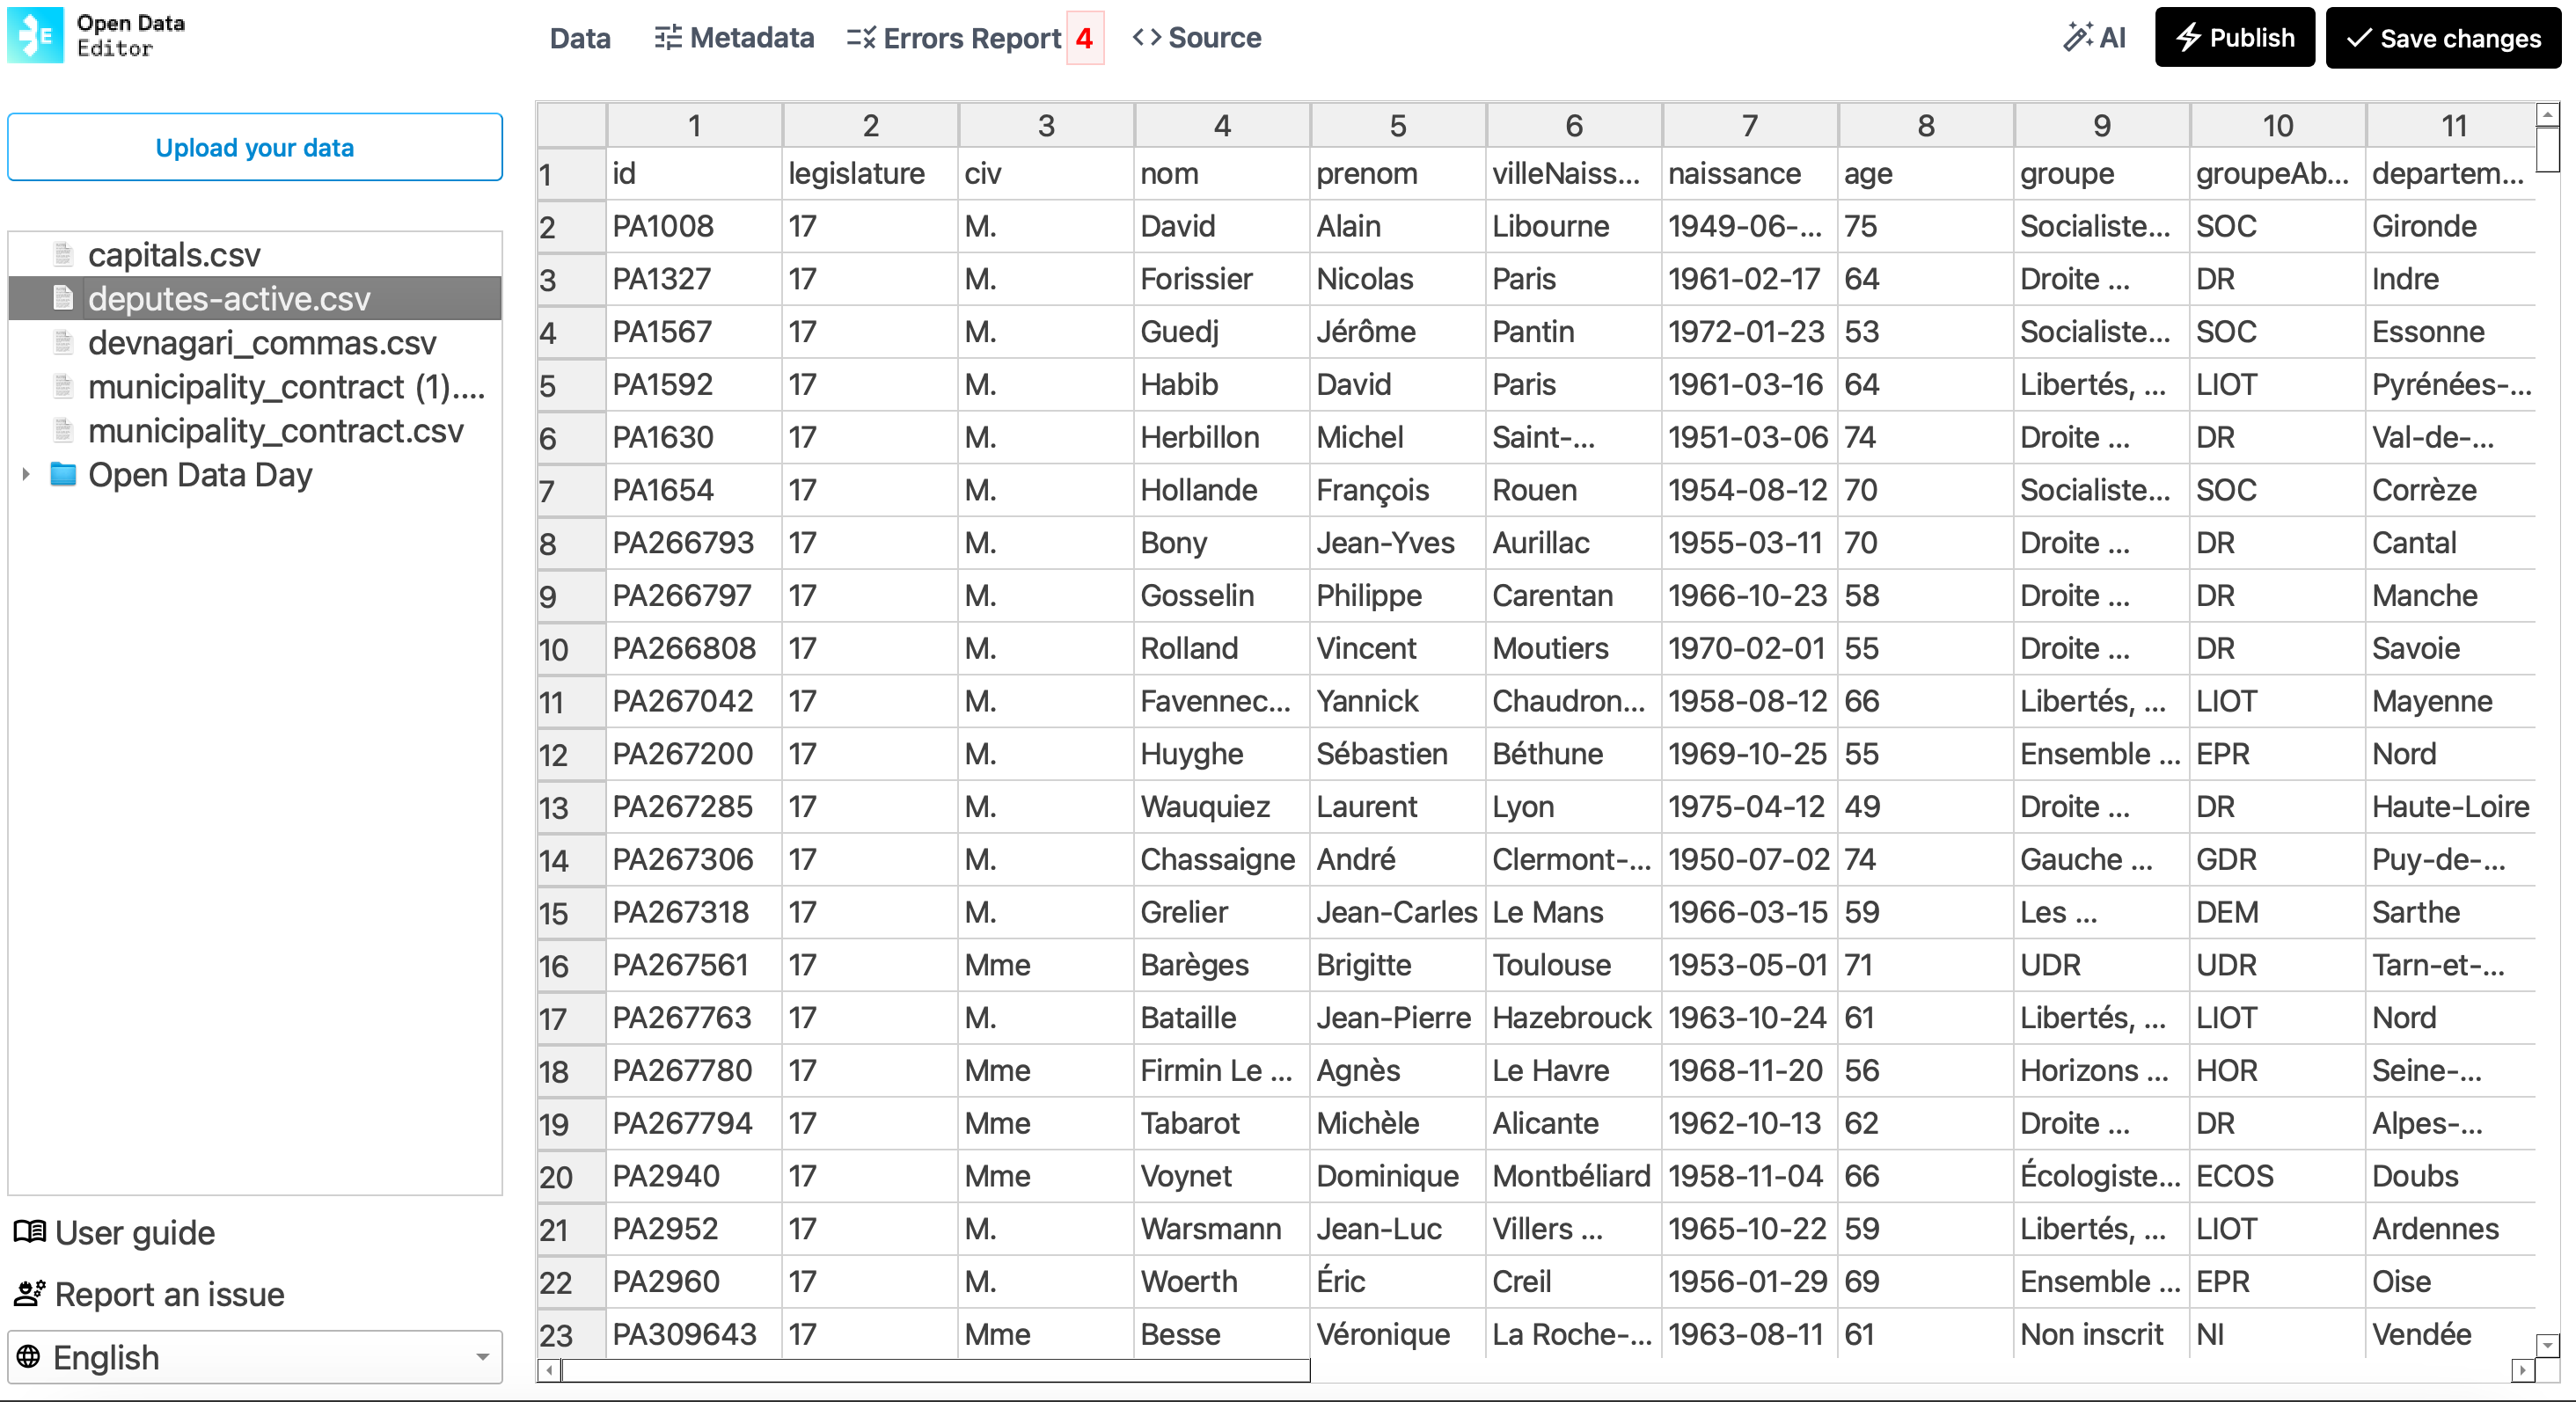
Task: Click the Metadata sliders icon
Action: (668, 37)
